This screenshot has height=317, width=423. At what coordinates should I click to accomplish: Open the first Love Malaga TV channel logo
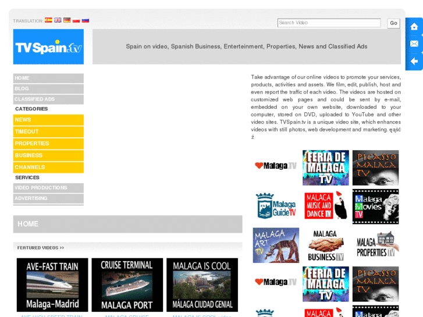pos(276,166)
